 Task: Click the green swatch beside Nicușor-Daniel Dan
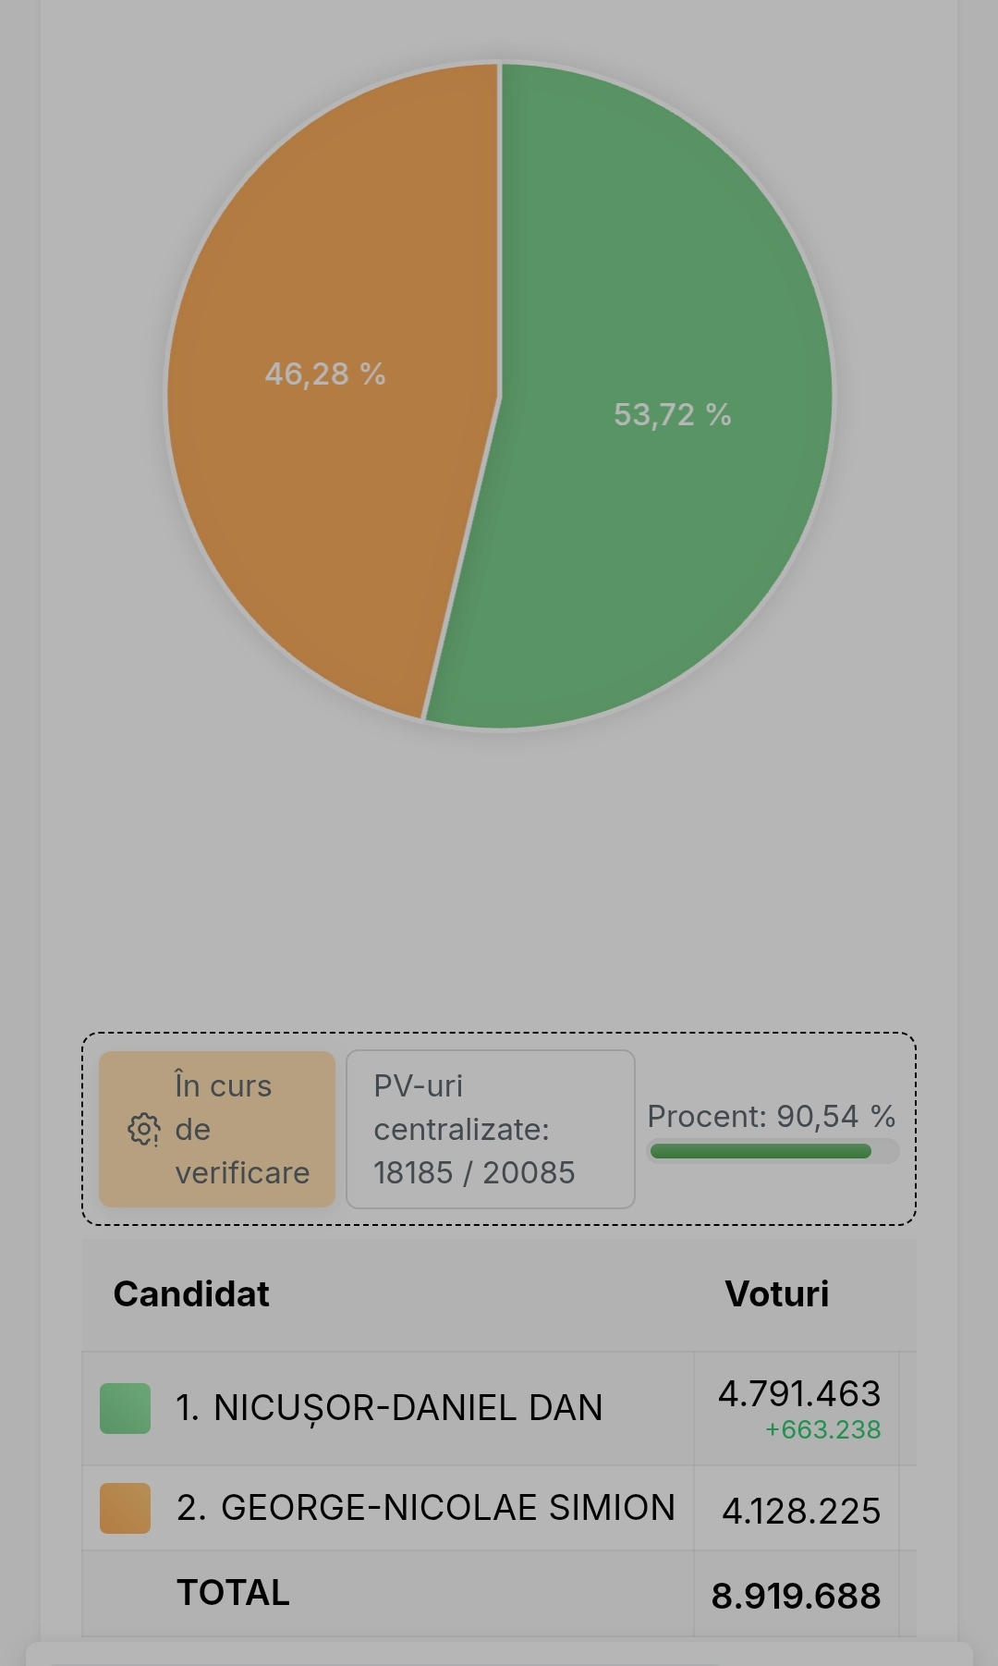125,1408
